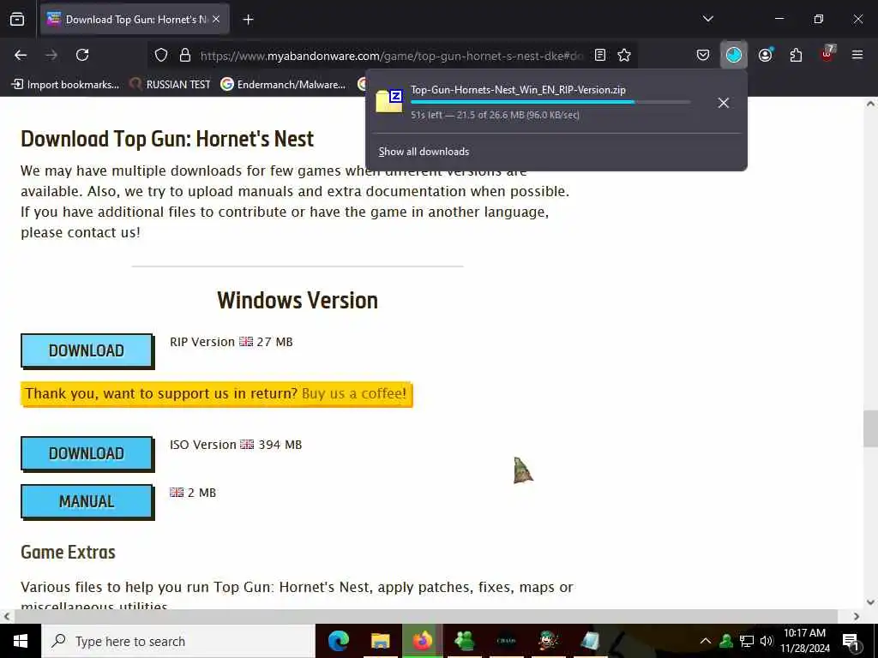878x658 pixels.
Task: Open the notepad-like taskbar app
Action: (x=590, y=641)
